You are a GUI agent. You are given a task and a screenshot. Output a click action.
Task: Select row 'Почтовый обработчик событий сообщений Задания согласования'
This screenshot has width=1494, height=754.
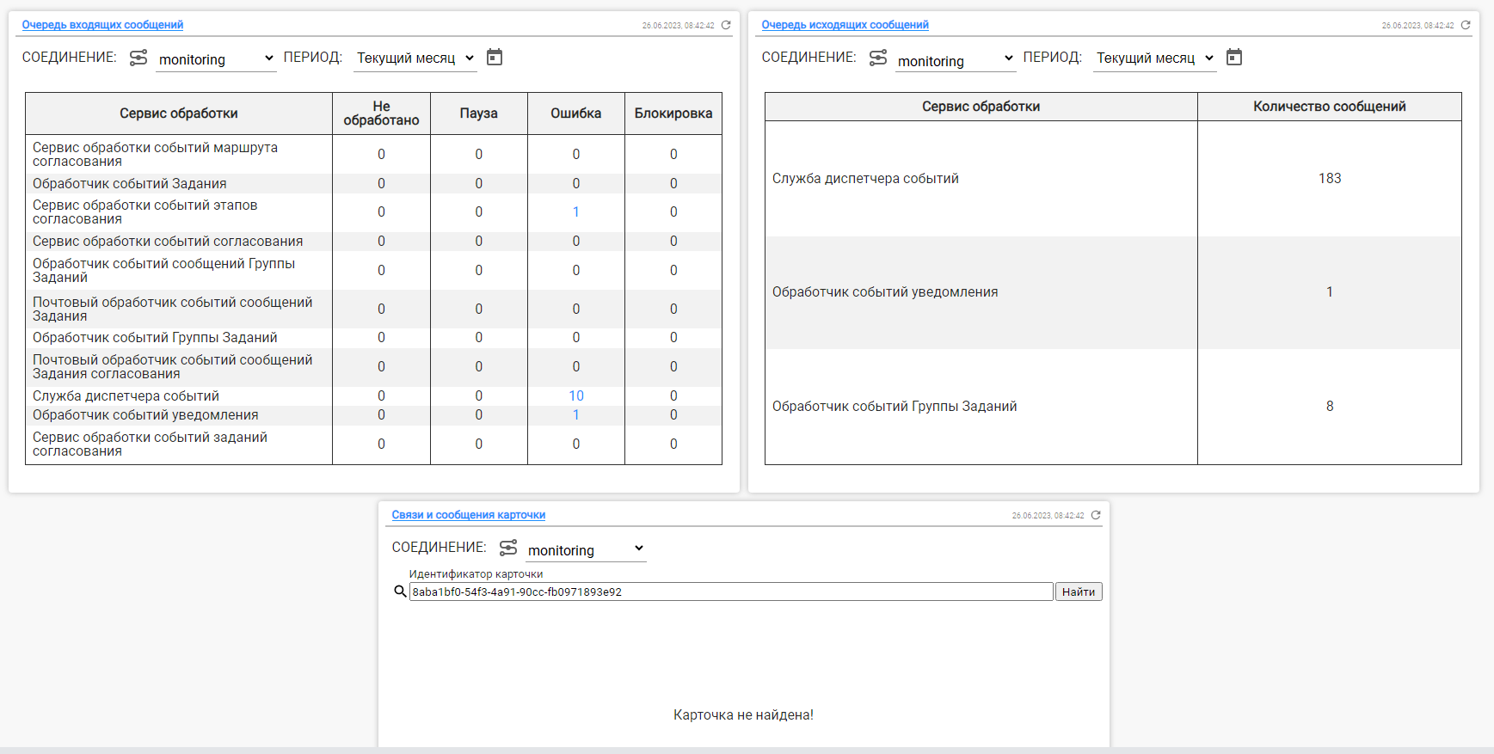pyautogui.click(x=373, y=366)
